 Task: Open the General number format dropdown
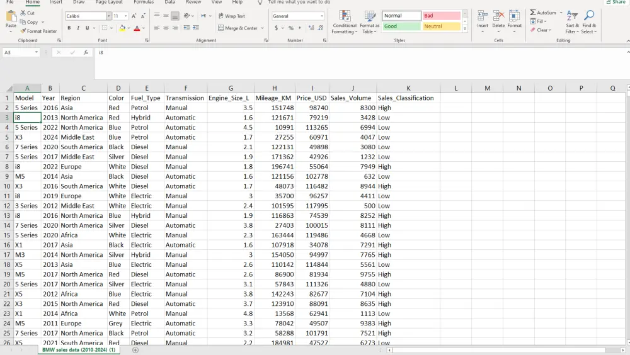322,16
